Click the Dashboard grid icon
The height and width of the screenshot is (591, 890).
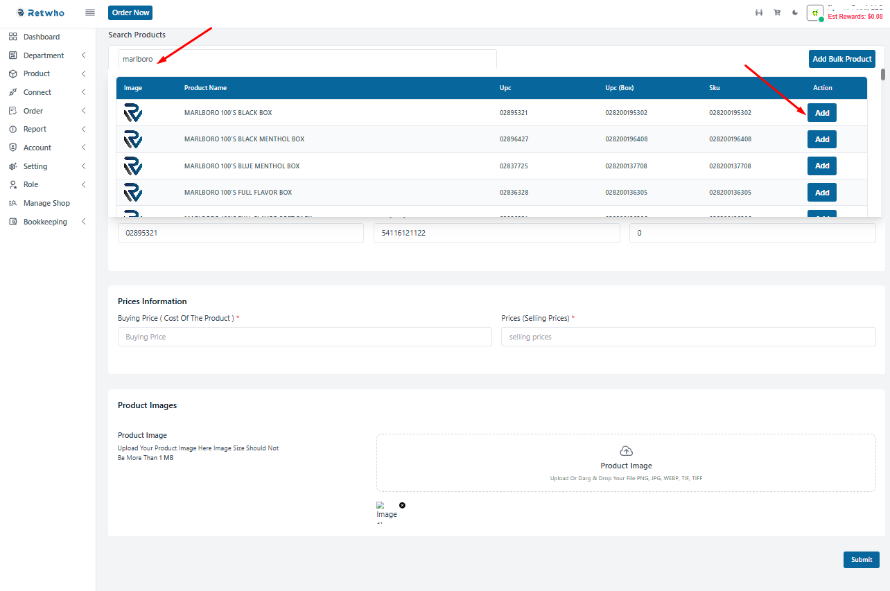pos(13,37)
